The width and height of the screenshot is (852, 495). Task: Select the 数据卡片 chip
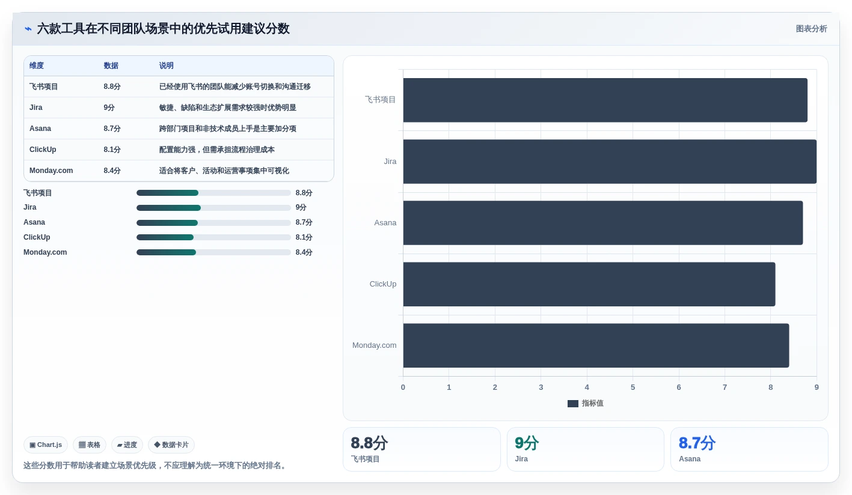[171, 445]
